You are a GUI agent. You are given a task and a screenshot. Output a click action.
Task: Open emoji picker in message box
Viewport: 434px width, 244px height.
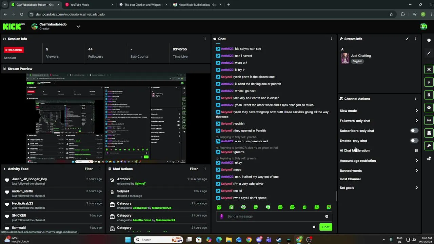click(327, 216)
